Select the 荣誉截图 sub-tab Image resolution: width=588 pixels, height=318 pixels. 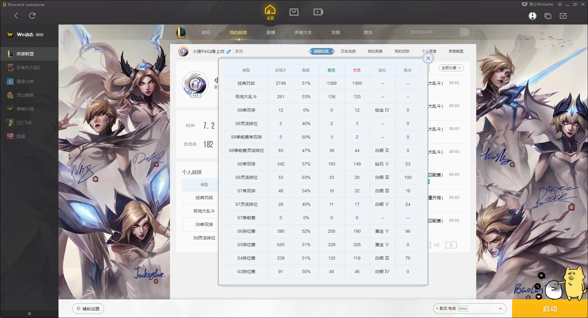coord(456,51)
